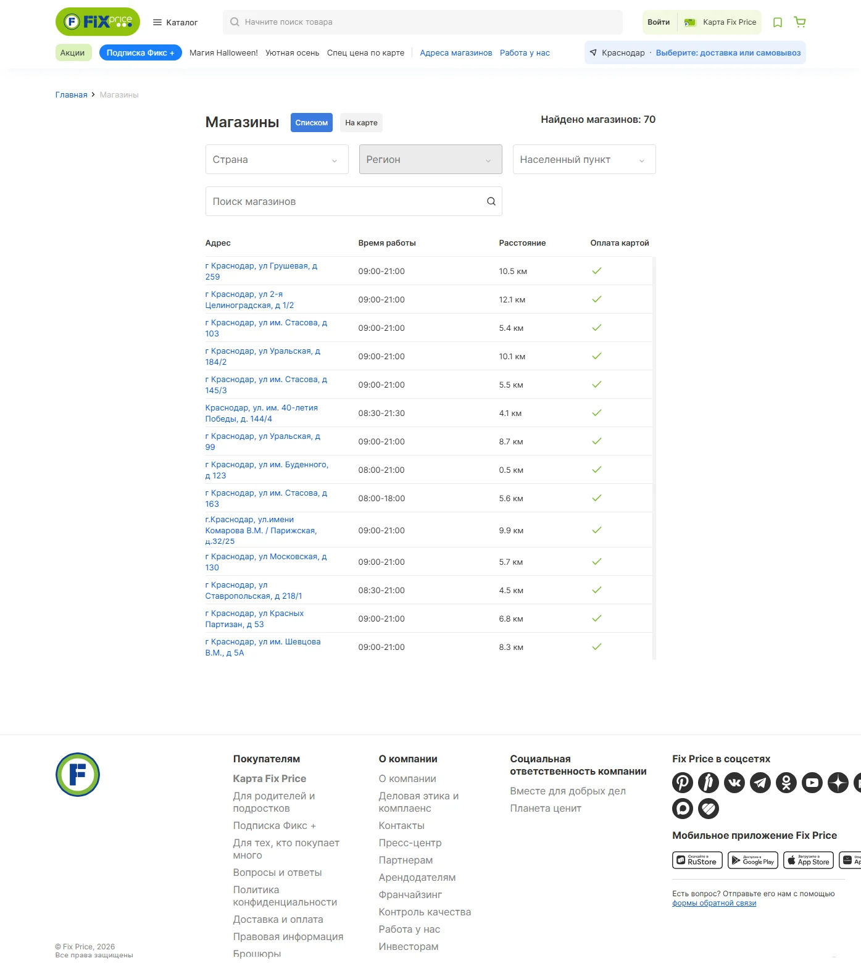Open the bookmarks (favorites) icon in the header
The height and width of the screenshot is (974, 861).
778,22
